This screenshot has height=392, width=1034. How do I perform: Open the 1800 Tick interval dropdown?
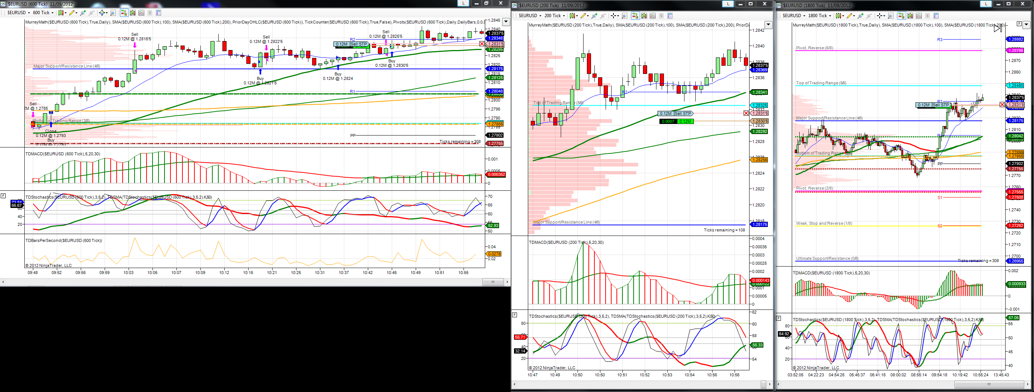820,16
